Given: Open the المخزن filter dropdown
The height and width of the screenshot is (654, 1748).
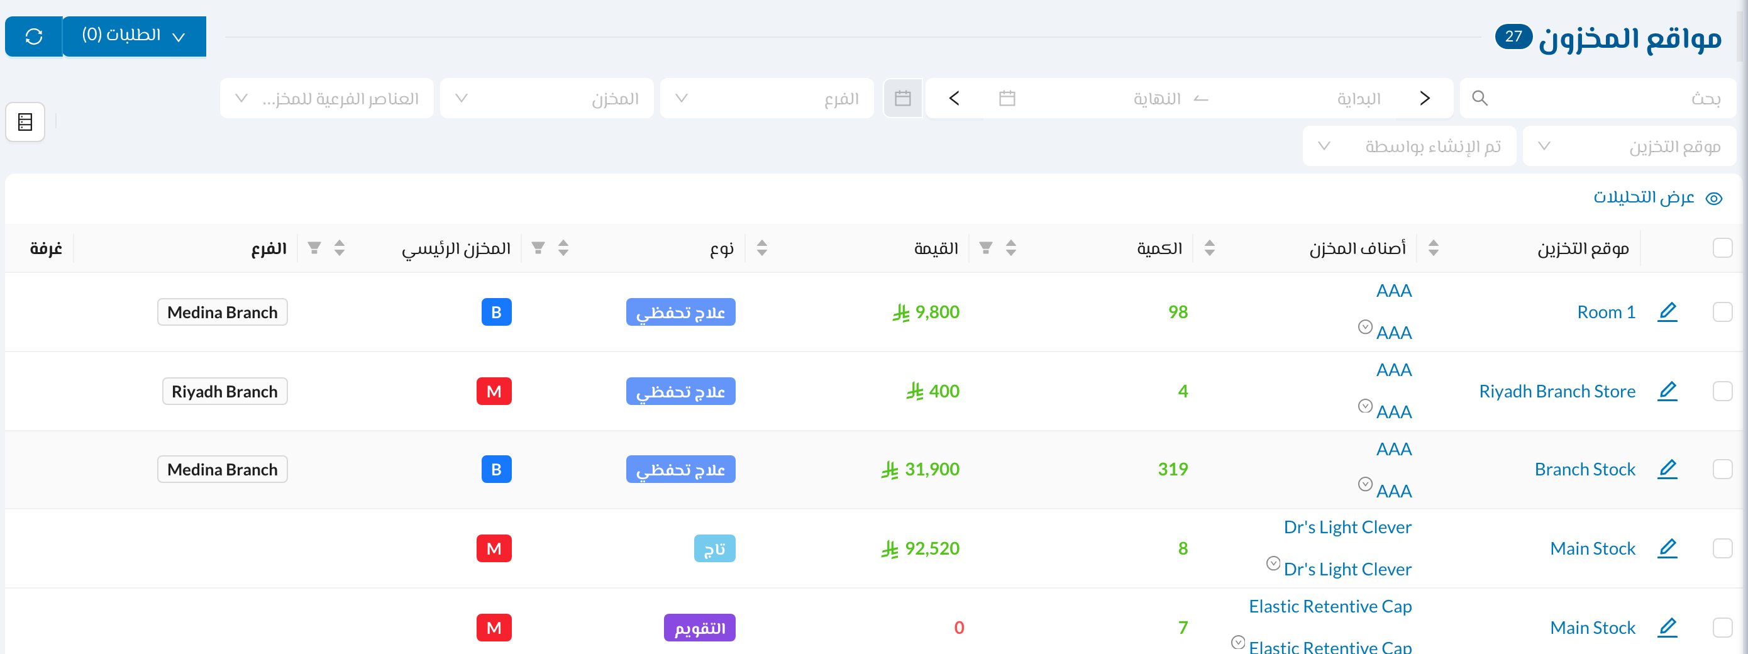Looking at the screenshot, I should coord(547,98).
